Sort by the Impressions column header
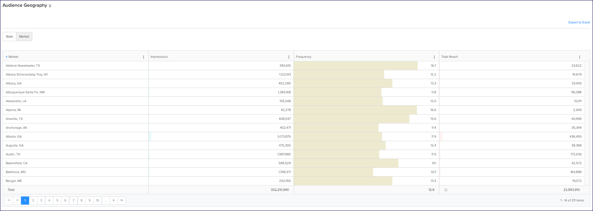 [159, 57]
